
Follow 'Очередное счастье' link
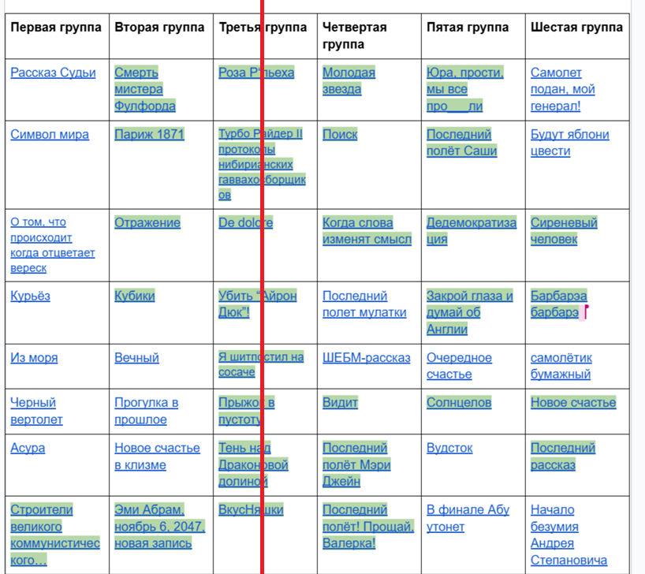(x=459, y=366)
